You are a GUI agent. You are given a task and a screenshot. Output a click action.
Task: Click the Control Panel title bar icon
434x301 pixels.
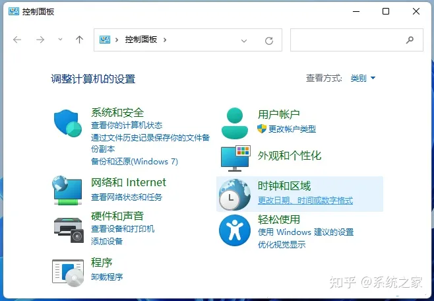pyautogui.click(x=14, y=11)
